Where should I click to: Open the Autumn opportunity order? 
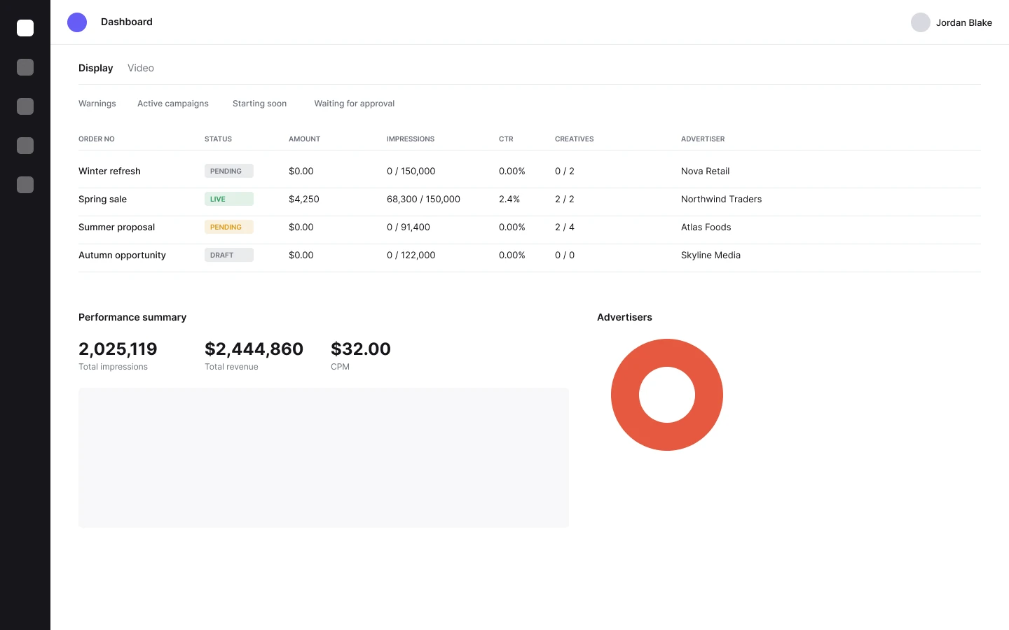point(123,255)
